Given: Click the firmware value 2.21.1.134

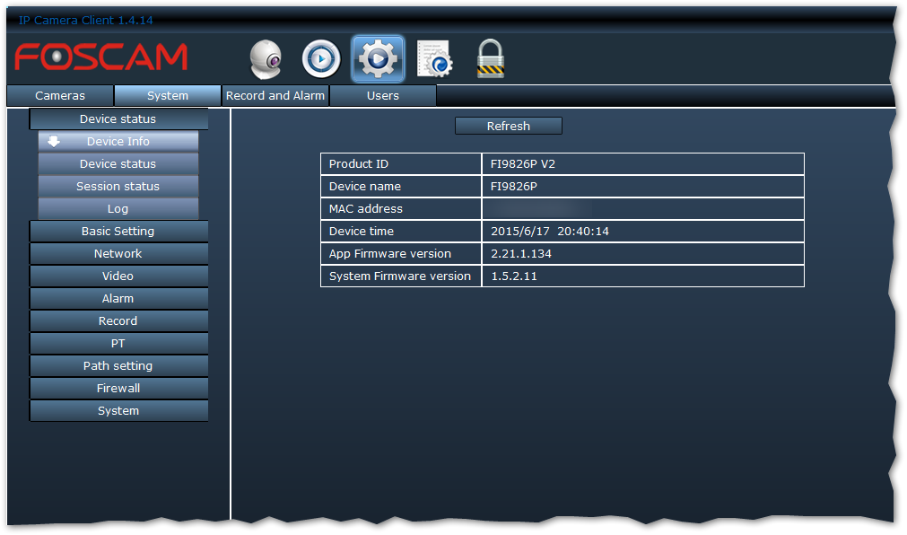Looking at the screenshot, I should pos(521,254).
